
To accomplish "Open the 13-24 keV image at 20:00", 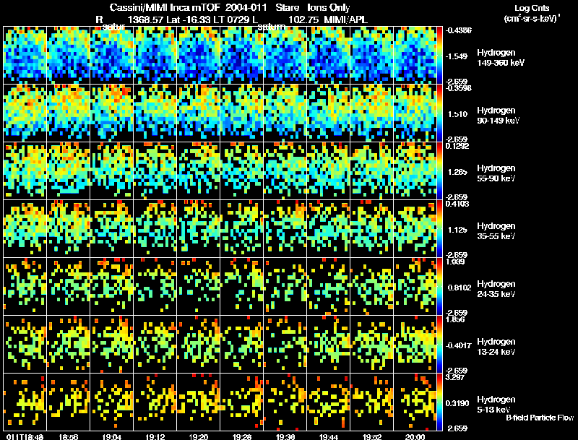I will tap(415, 344).
